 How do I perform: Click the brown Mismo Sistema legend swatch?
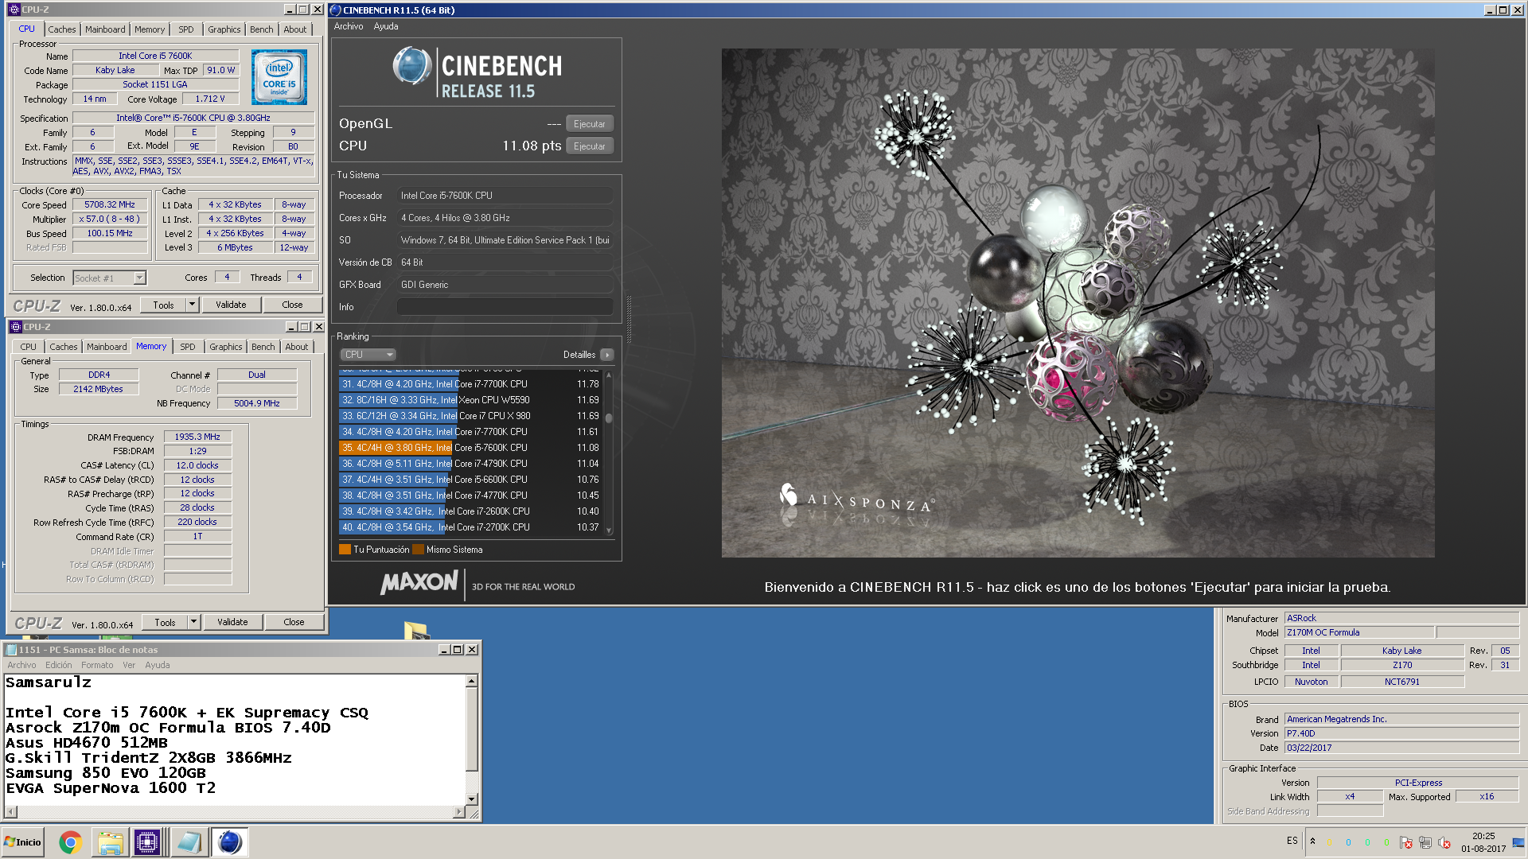pyautogui.click(x=418, y=550)
